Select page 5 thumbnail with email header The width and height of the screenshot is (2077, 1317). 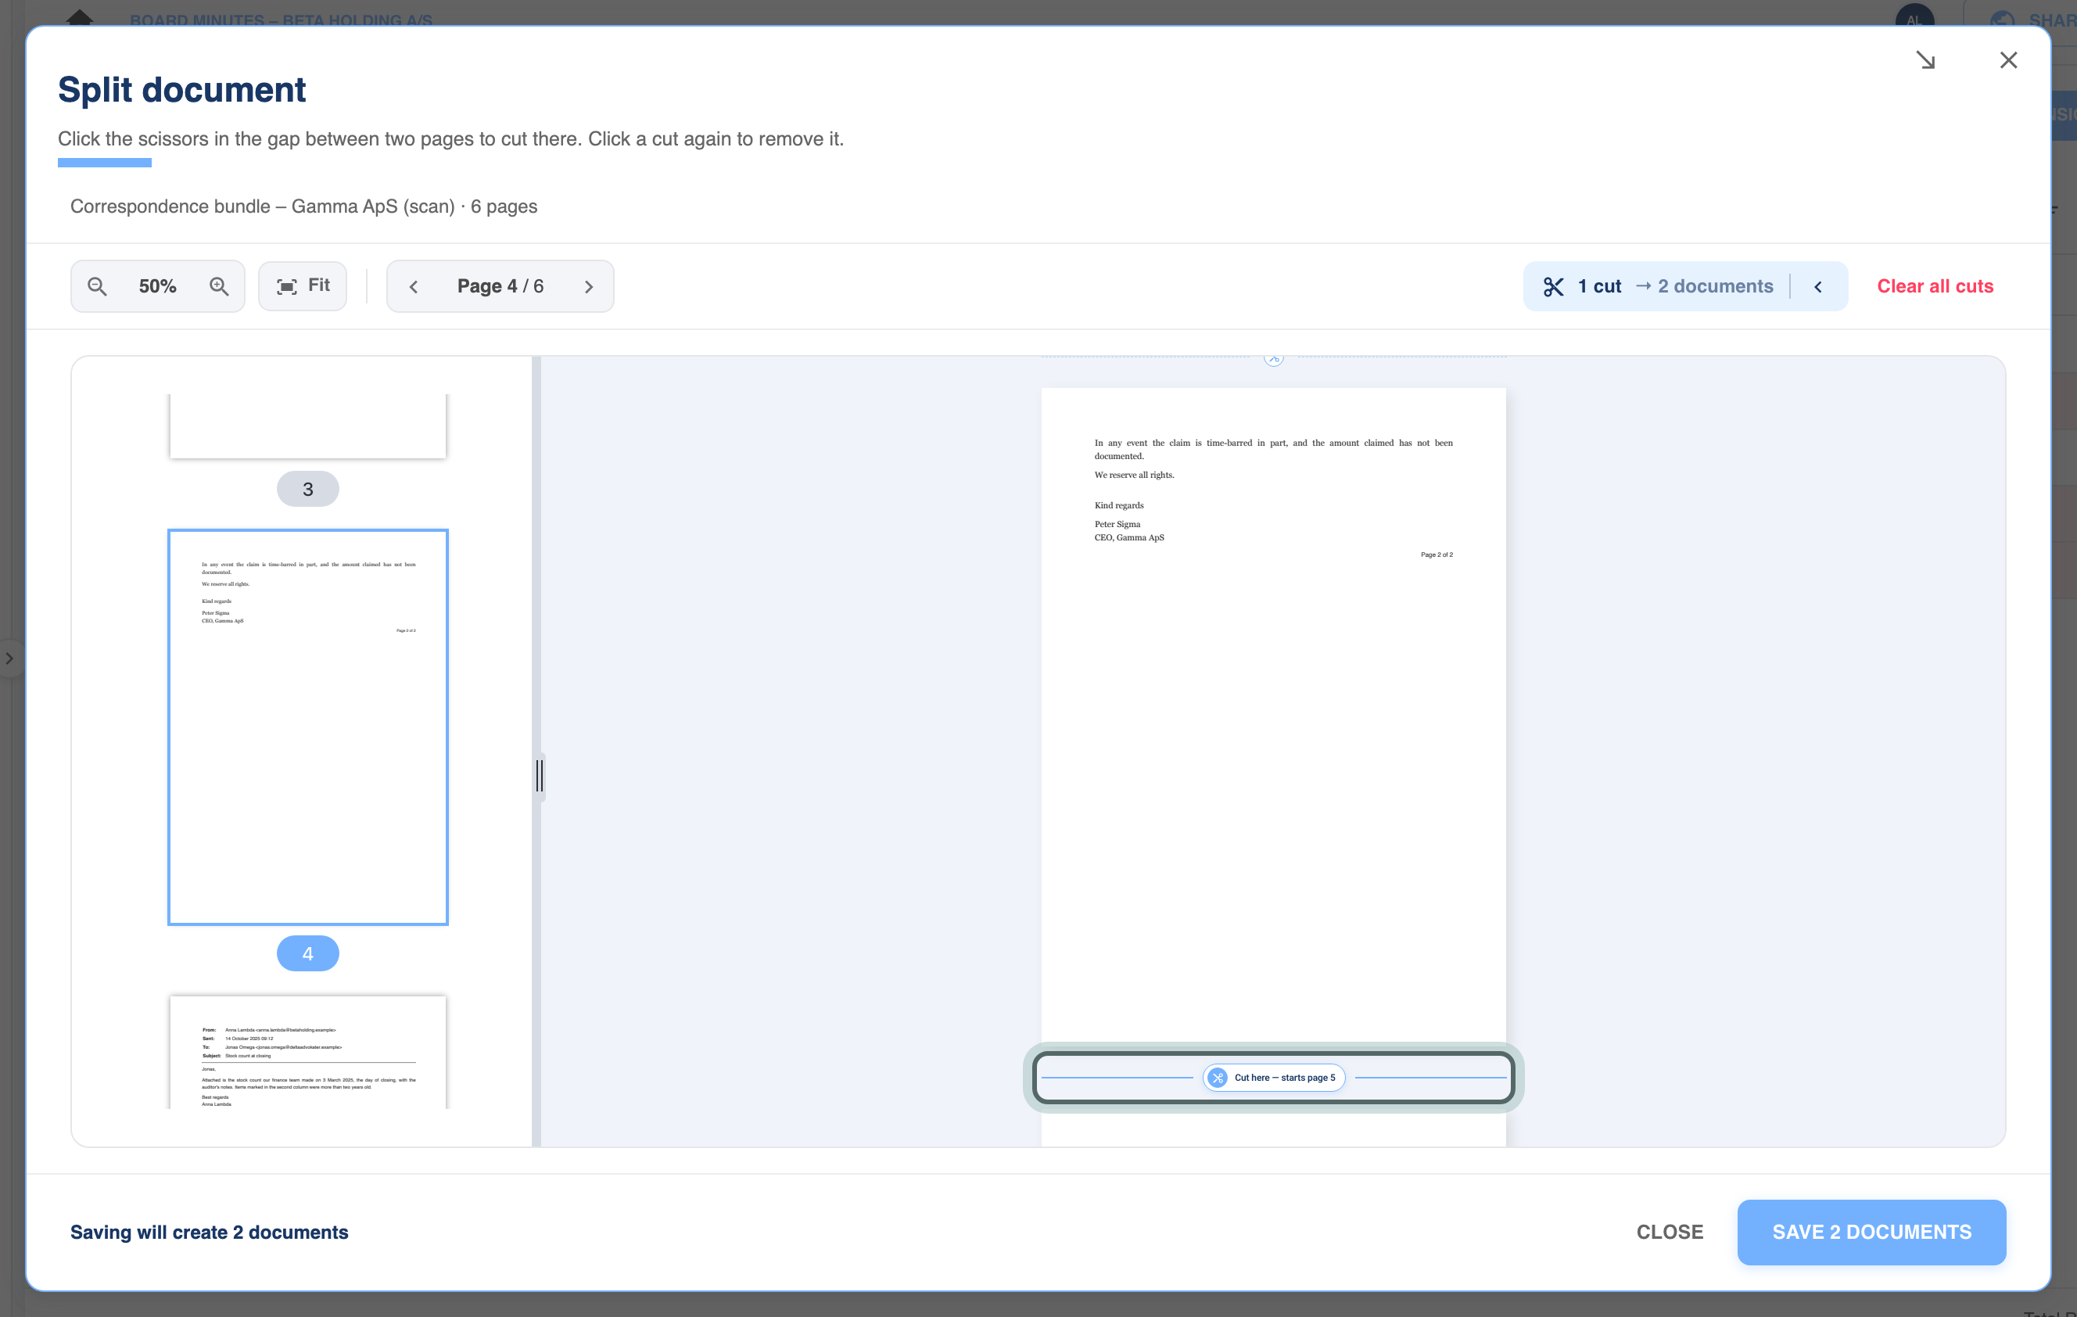point(308,1052)
